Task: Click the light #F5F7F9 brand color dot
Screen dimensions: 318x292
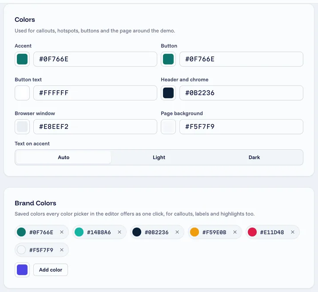Action: (21, 250)
